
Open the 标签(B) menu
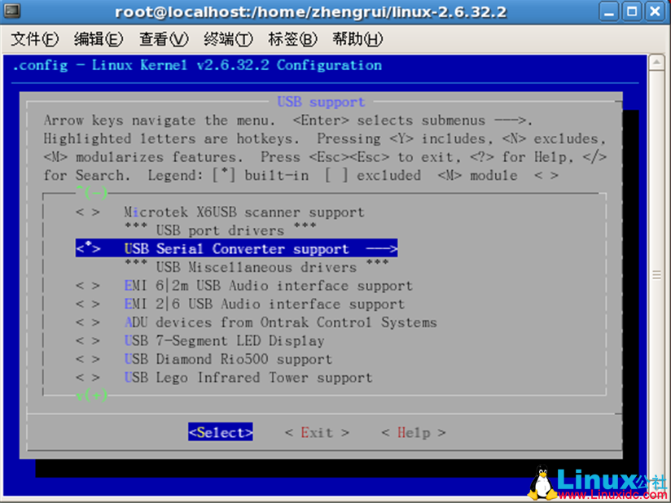[x=292, y=39]
